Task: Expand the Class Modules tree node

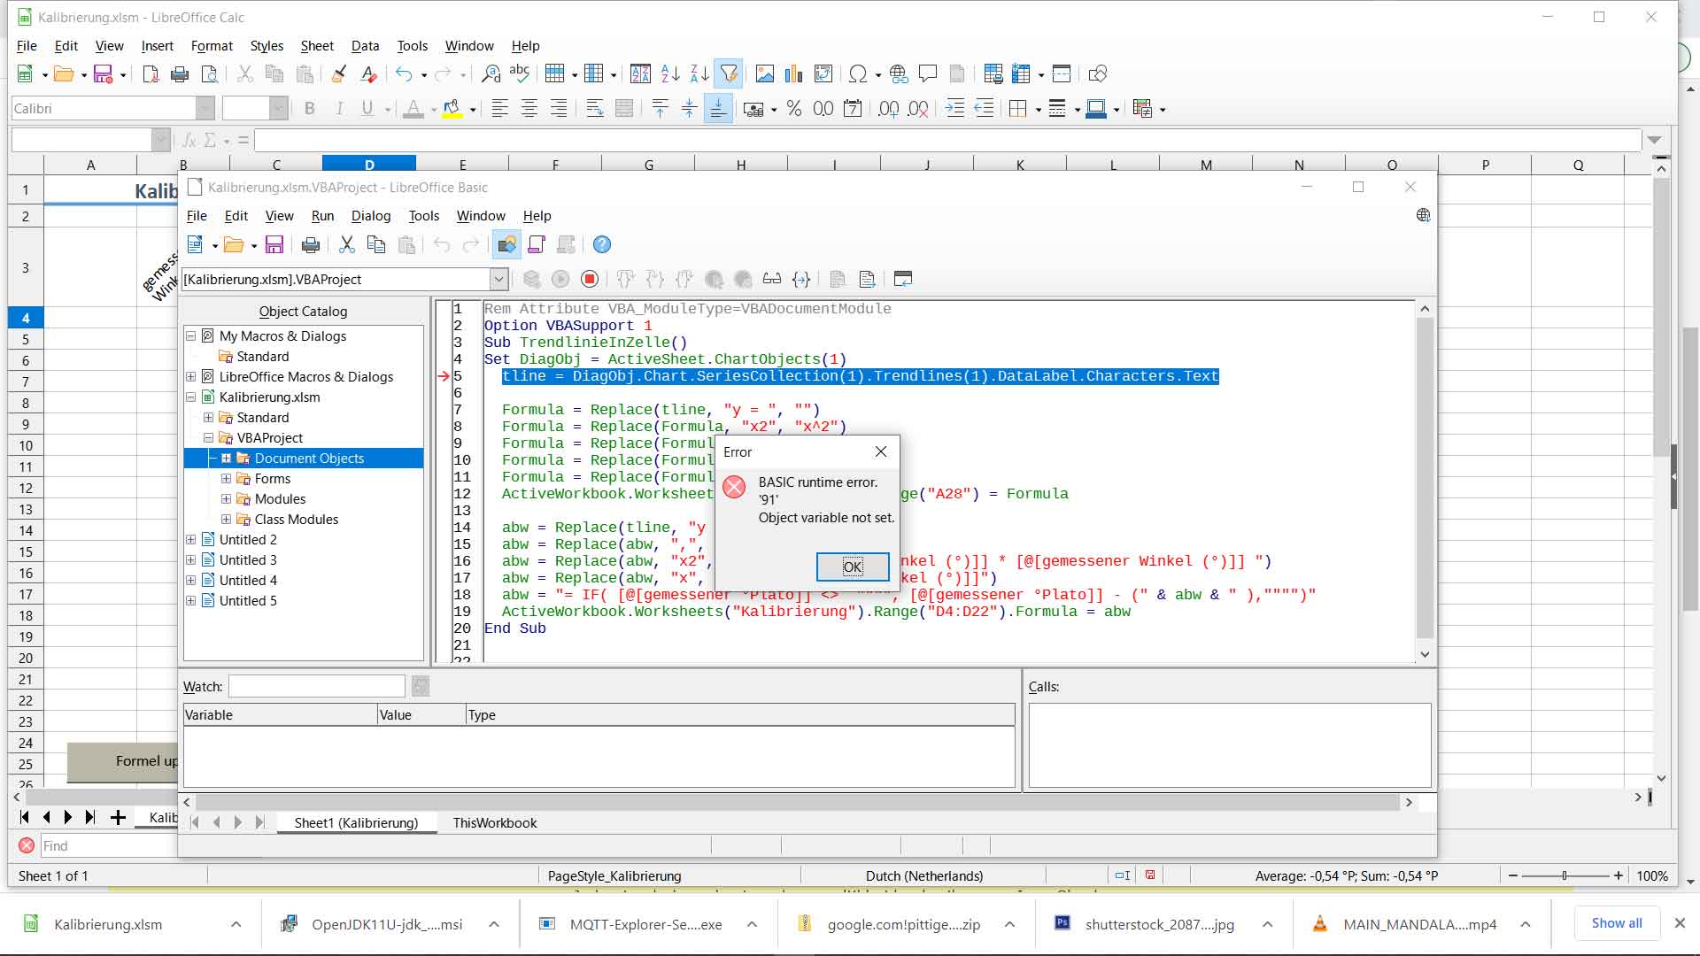Action: (226, 520)
